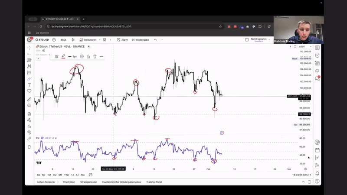This screenshot has height=195, width=347.
Task: Expand the indicator favorites dropdown arrow
Action: coord(100,40)
